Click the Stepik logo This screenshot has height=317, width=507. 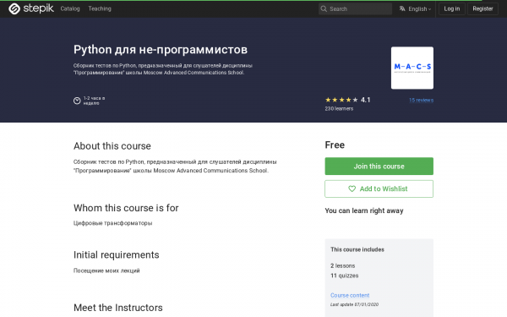31,8
